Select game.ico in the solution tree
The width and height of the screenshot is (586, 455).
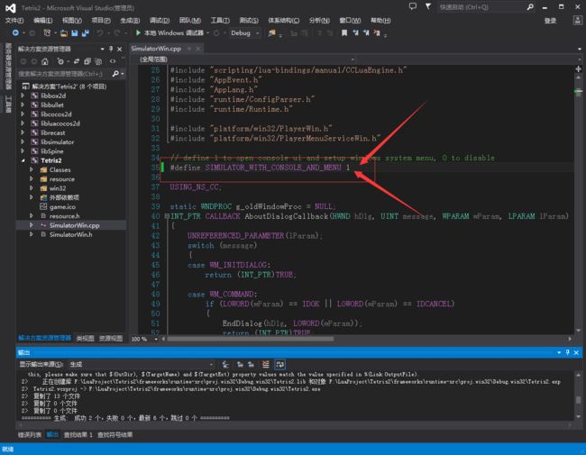62,206
